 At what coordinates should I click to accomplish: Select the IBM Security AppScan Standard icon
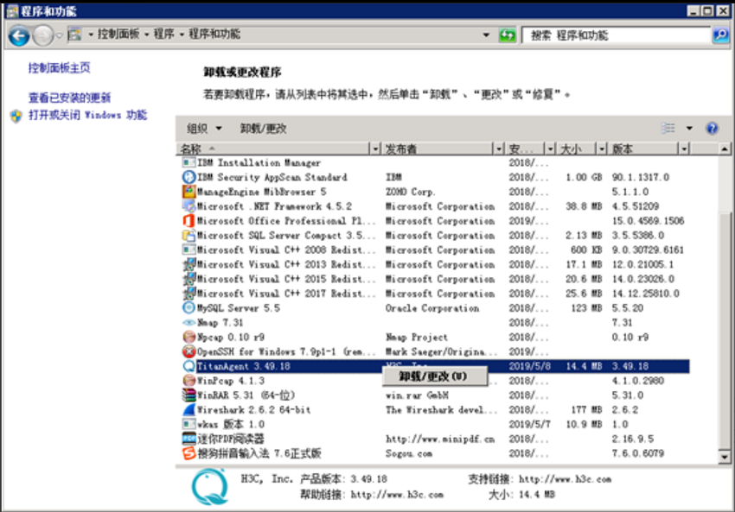click(189, 177)
